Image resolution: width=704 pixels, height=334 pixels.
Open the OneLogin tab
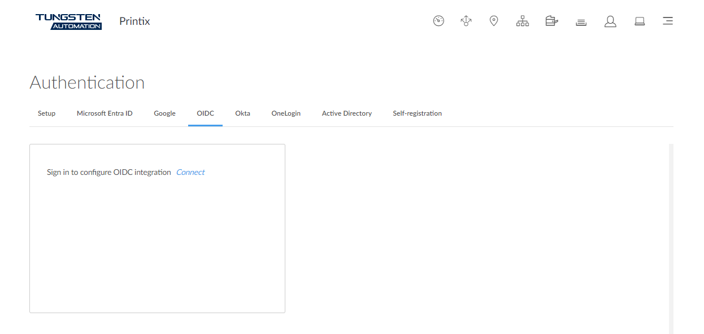286,113
